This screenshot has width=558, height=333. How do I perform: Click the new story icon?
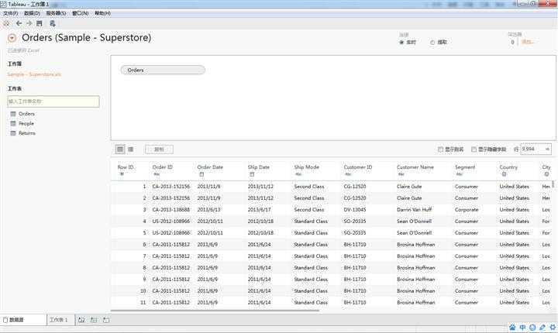[x=106, y=320]
